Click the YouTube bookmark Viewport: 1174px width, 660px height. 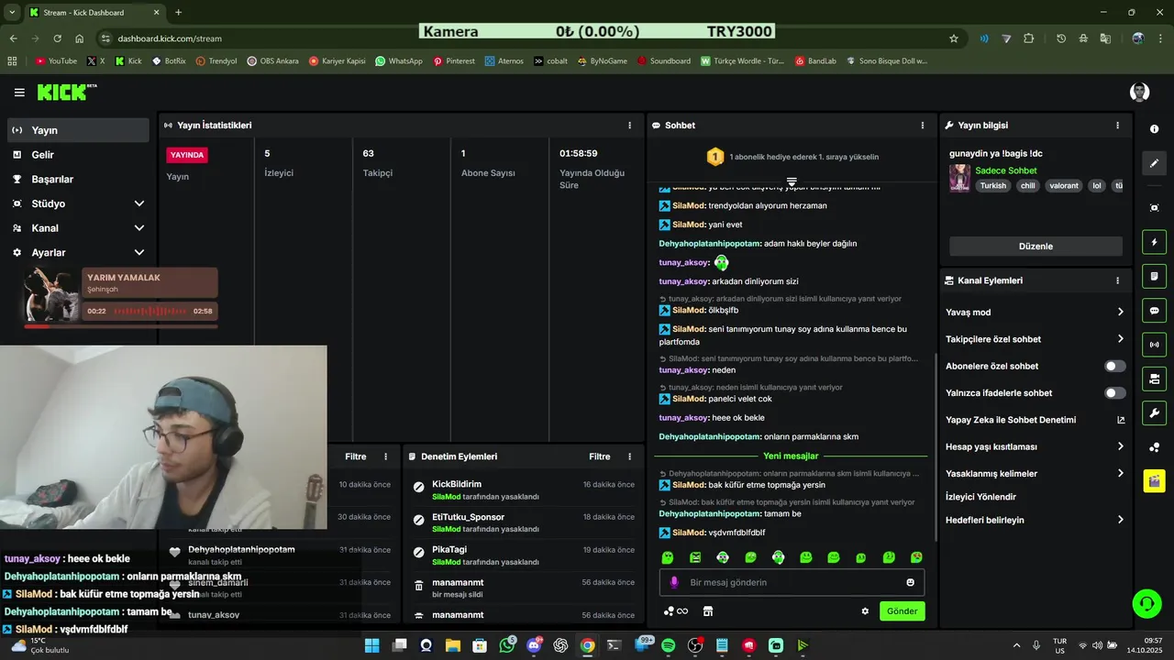point(56,61)
